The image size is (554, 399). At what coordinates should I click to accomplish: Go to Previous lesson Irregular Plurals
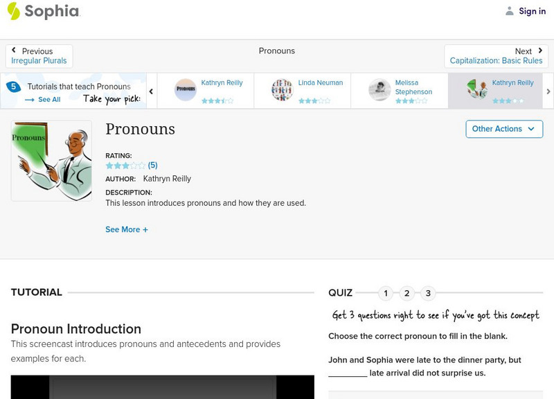[39, 56]
